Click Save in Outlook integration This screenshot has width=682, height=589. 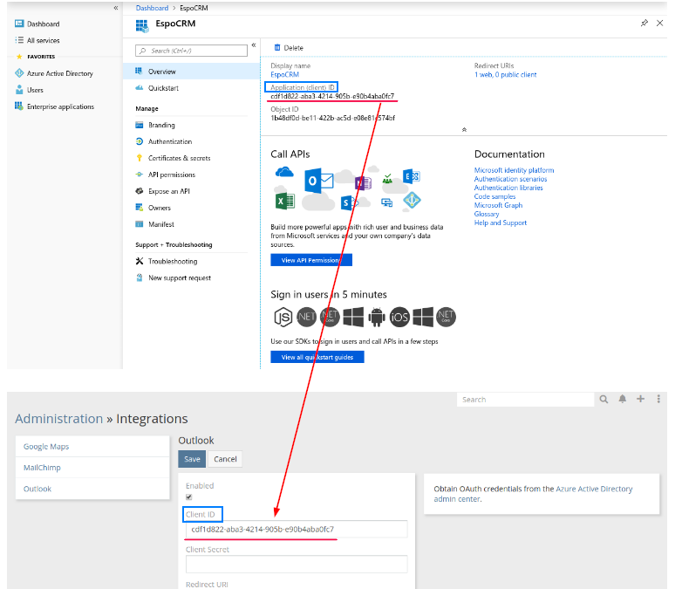click(x=192, y=459)
